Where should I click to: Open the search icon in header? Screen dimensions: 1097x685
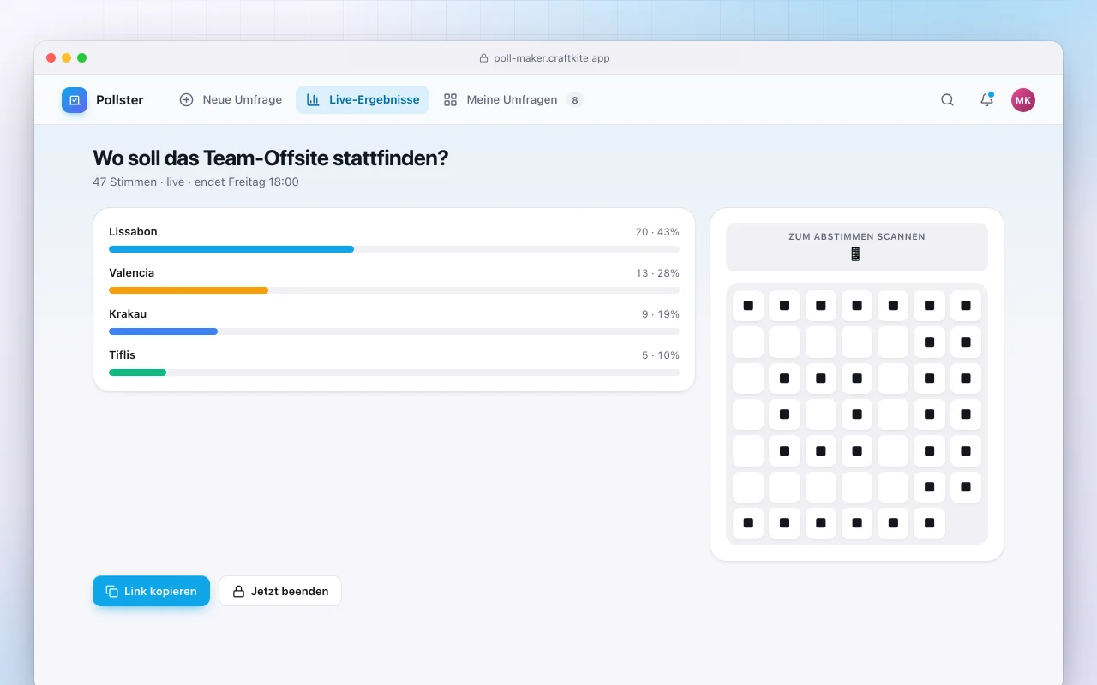[947, 100]
